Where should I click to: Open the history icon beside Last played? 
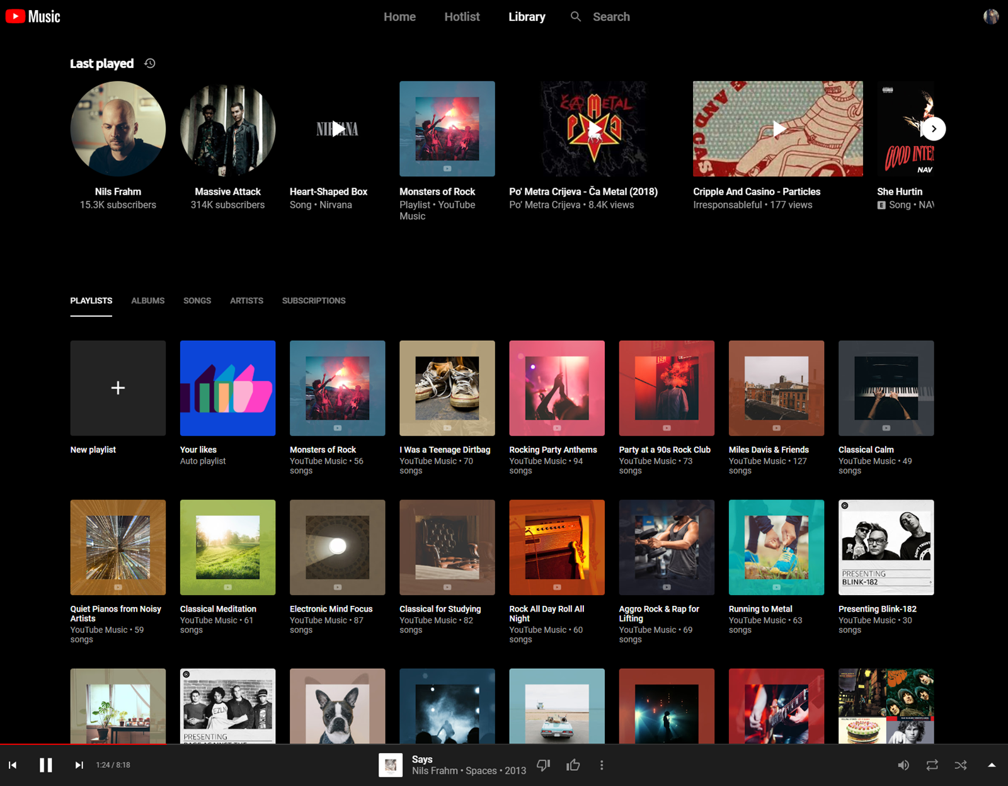tap(150, 63)
